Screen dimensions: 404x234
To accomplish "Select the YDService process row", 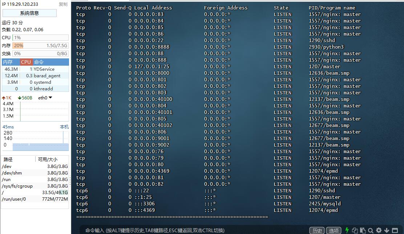I will [x=35, y=69].
